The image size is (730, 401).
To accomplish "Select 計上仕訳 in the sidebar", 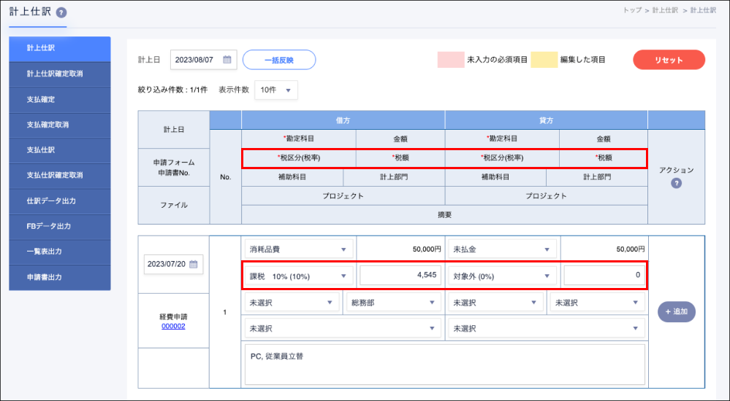I will 60,49.
